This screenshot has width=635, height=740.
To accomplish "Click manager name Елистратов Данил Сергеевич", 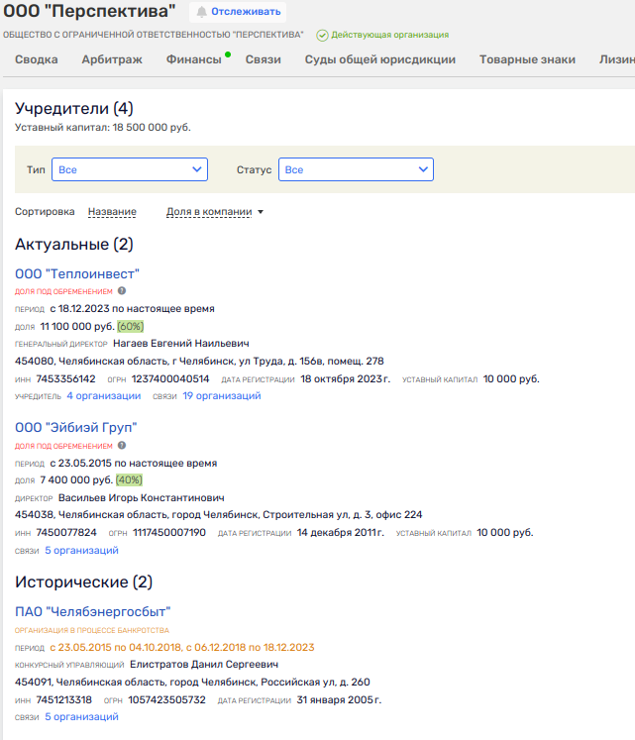I will (x=204, y=665).
